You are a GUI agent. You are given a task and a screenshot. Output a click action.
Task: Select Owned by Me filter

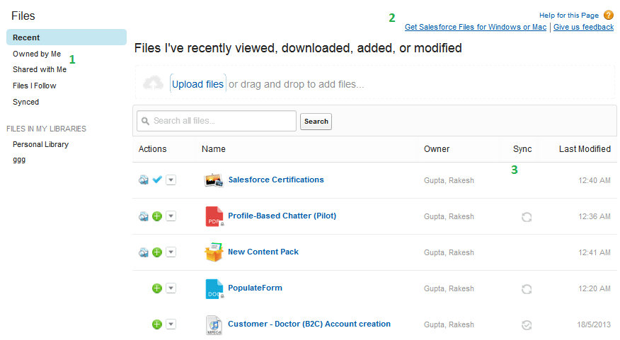[37, 54]
